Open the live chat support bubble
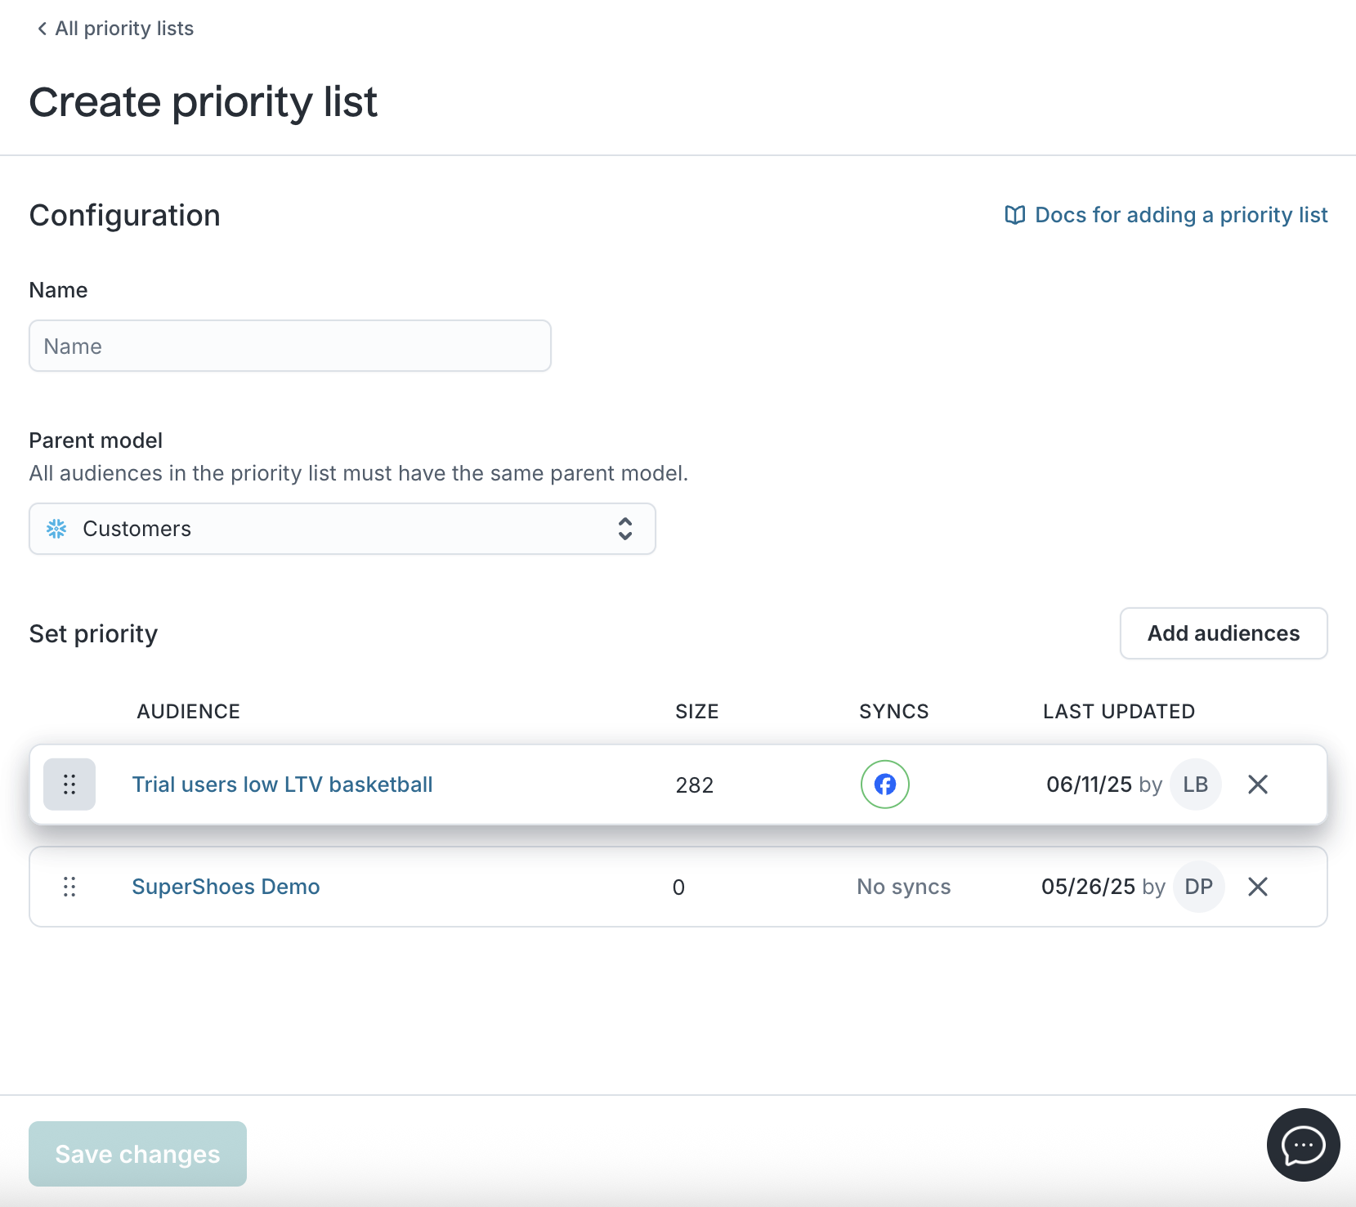This screenshot has height=1207, width=1356. point(1303,1145)
